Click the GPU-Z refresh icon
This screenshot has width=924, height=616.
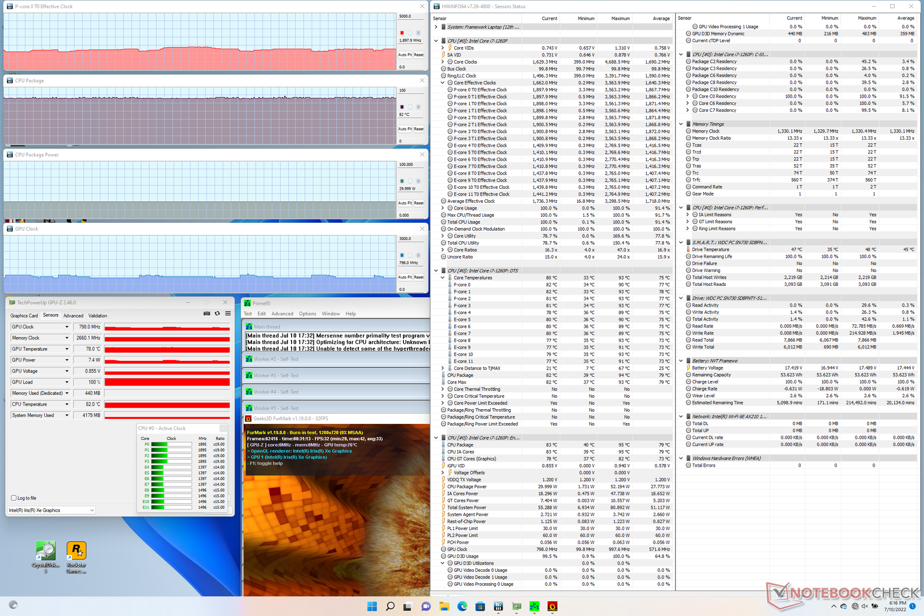[x=217, y=314]
